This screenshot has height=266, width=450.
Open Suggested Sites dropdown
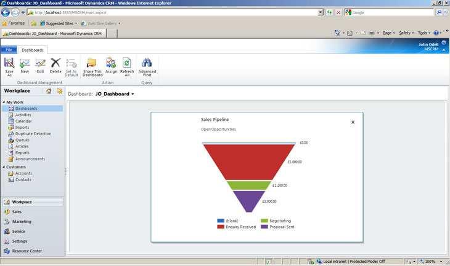coord(76,23)
